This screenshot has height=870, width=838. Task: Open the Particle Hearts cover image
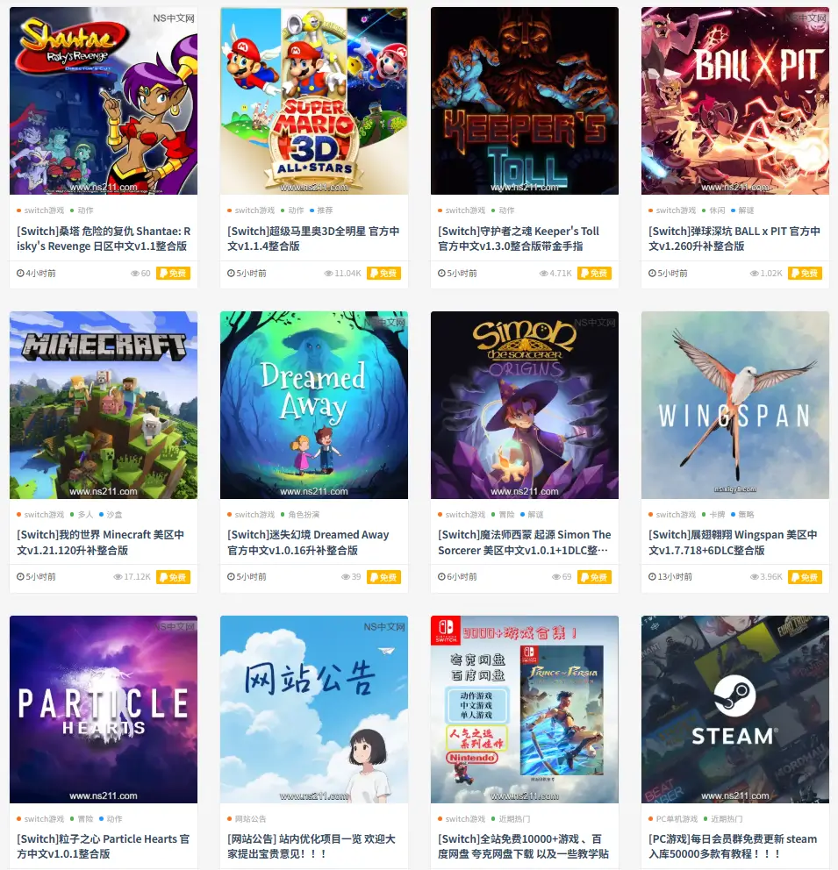pos(104,710)
